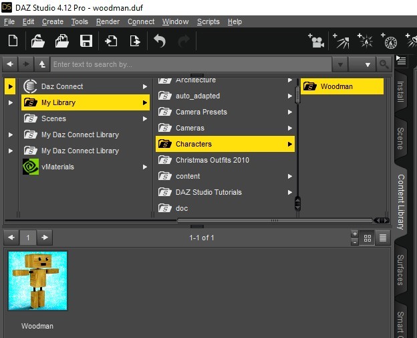
Task: Click the New scene file icon
Action: coord(13,41)
